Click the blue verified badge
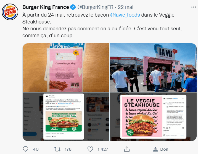Viewport: 198px width, 154px height. pyautogui.click(x=73, y=7)
